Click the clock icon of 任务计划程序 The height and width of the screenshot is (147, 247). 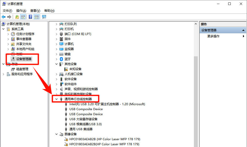click(13, 34)
